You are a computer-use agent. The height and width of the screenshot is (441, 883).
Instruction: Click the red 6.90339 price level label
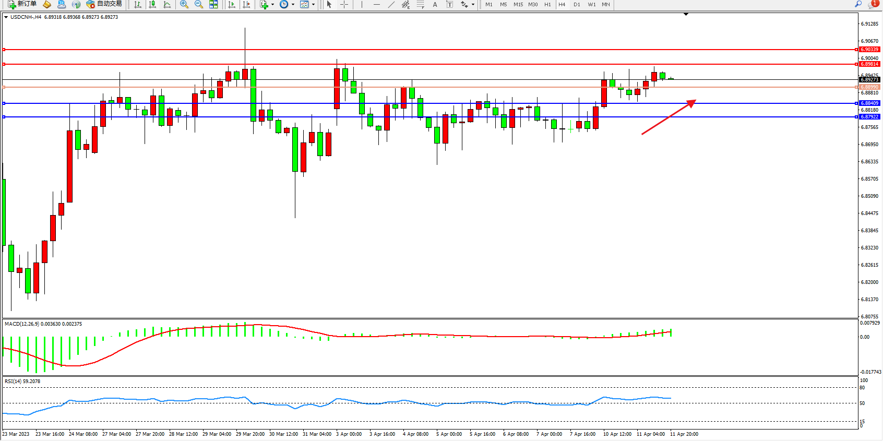pyautogui.click(x=869, y=50)
